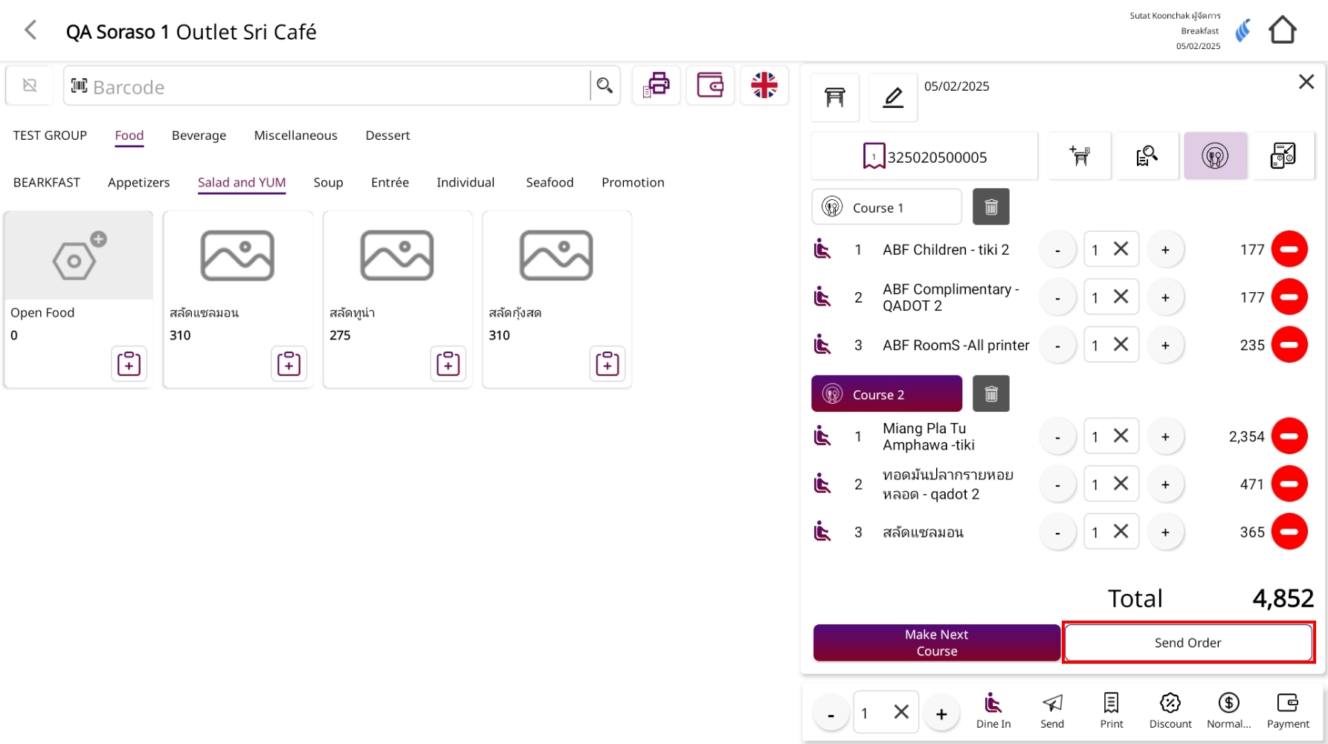Open the Normal price dropdown

tap(1228, 711)
